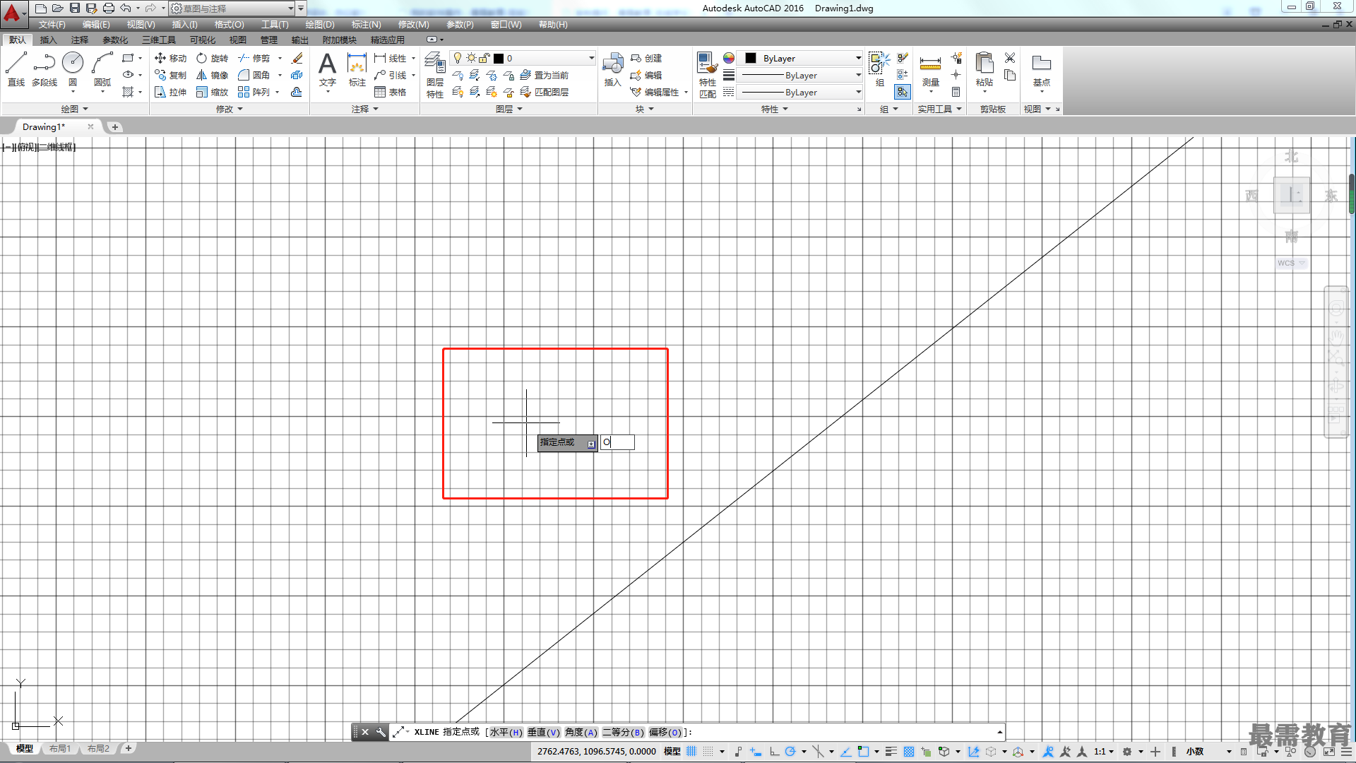The image size is (1356, 763).
Task: Click the Table (表格) tool
Action: pos(390,92)
